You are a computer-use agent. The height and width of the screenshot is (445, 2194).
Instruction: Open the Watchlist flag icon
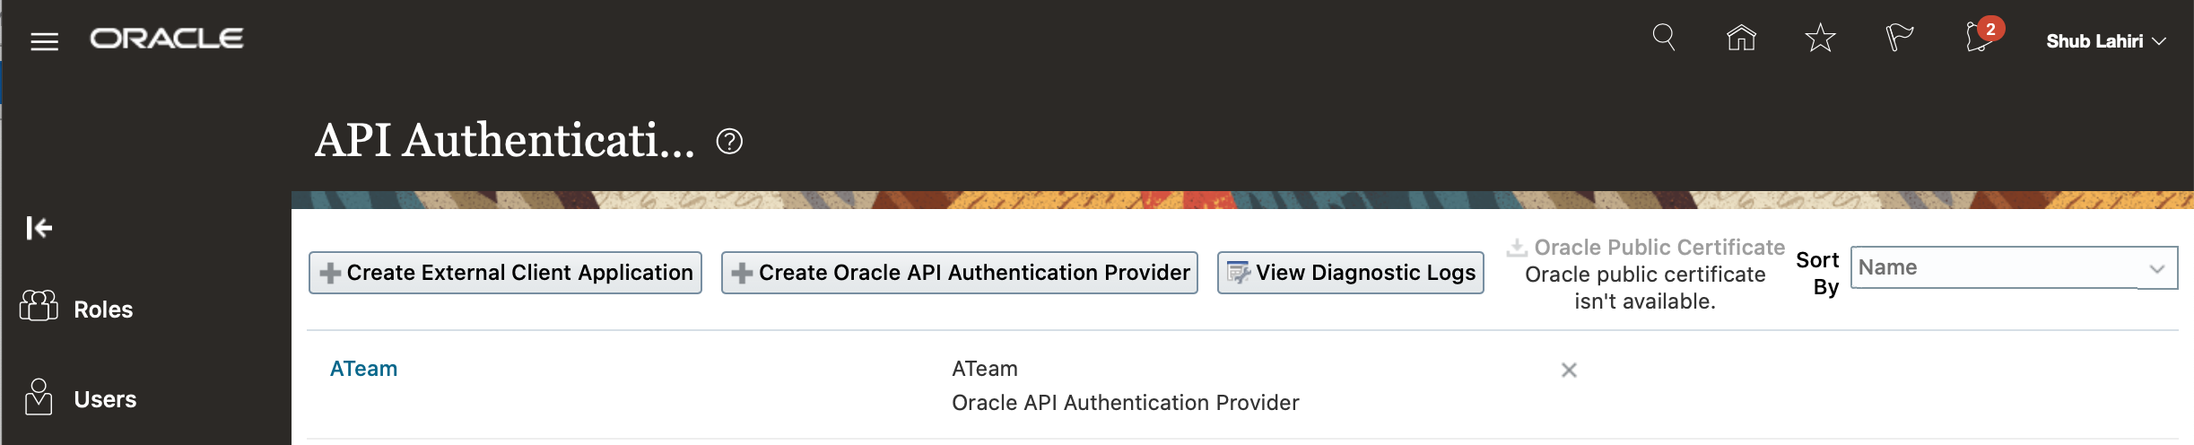pos(1898,38)
